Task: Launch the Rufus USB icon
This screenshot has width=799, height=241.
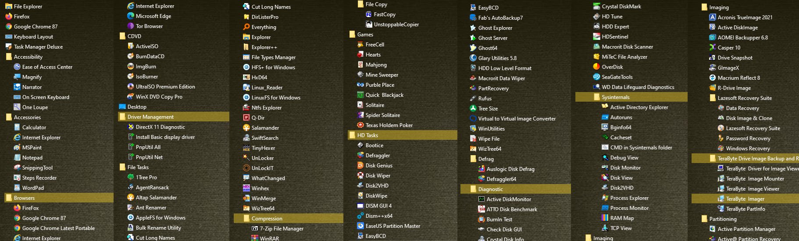Action: pos(473,99)
